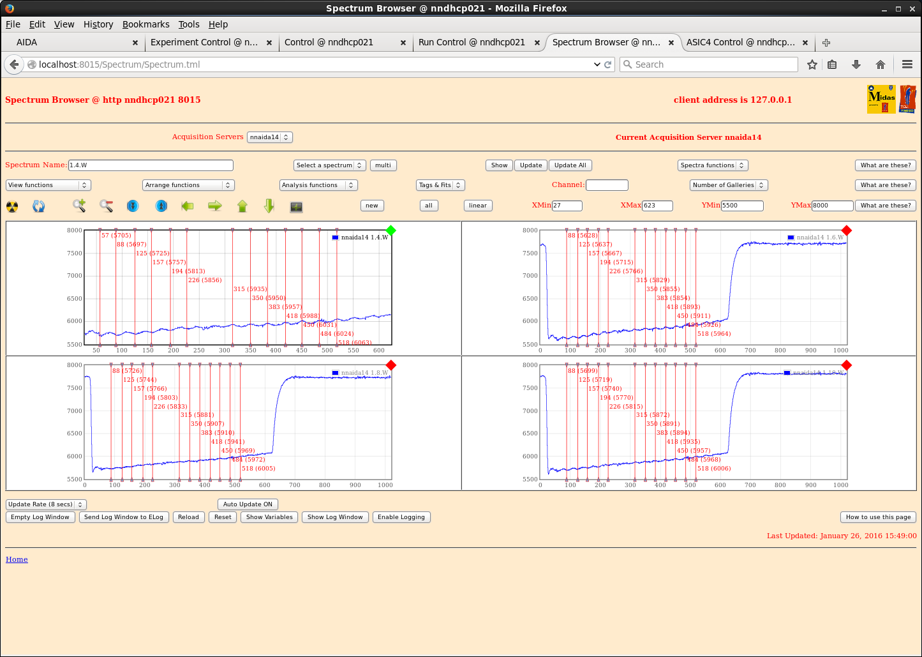This screenshot has height=657, width=922.
Task: Open Firefox bookmarks list icon
Action: (x=832, y=64)
